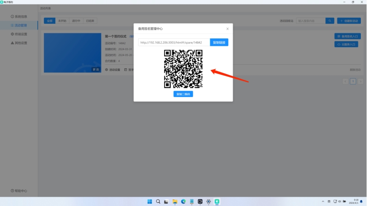Open 活动设置 for the first activity
Viewport: 367px width, 206px height.
[113, 70]
